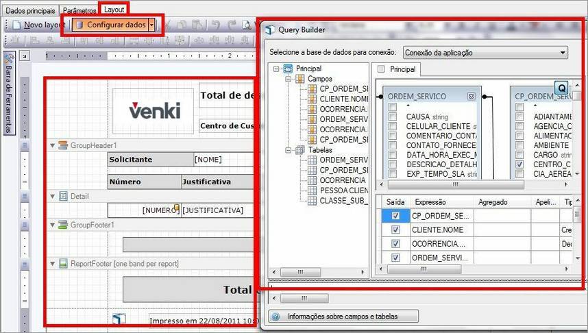Select PESSOA CLIEN table in tree
Screen dimensions: 588x333
343,190
